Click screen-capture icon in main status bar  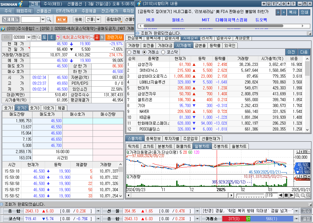(x=310, y=204)
